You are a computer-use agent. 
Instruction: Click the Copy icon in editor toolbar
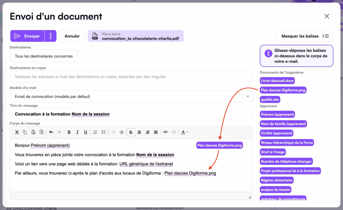point(25,132)
